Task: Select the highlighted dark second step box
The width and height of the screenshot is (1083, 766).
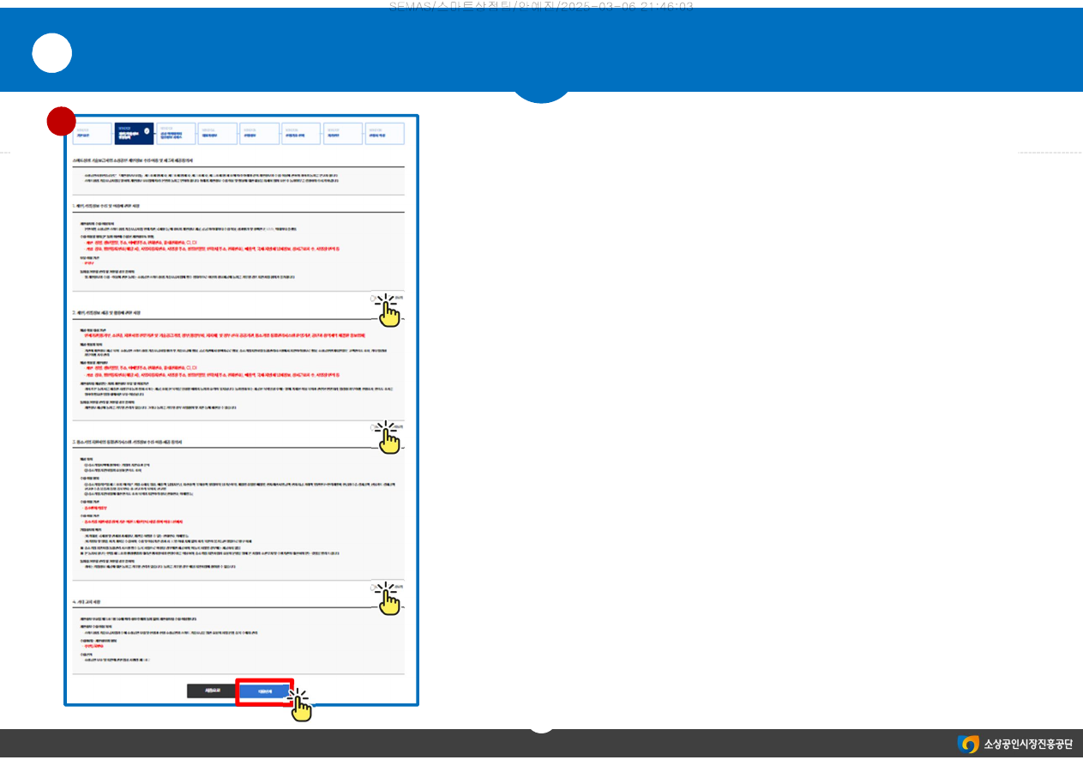Action: (x=134, y=133)
